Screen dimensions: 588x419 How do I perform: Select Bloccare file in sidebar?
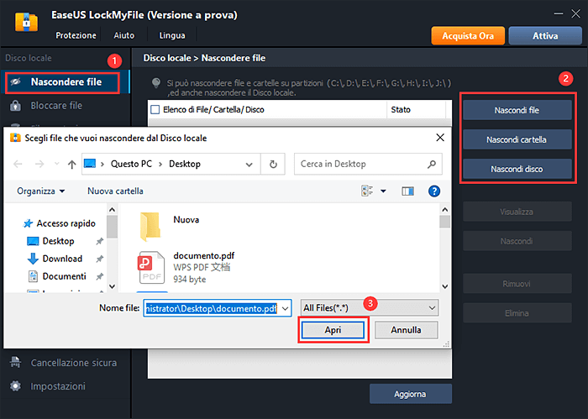(56, 106)
